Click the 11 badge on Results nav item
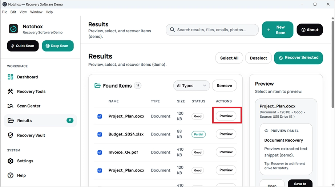 coord(70,121)
